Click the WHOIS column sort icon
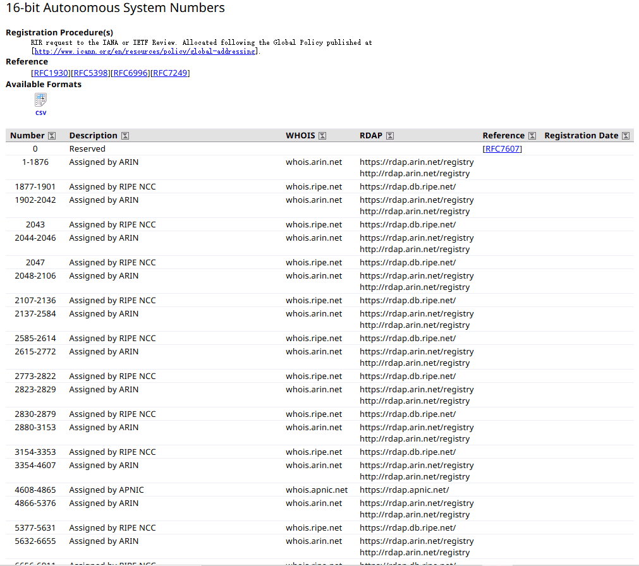Screen dimensions: 639x566 (322, 136)
